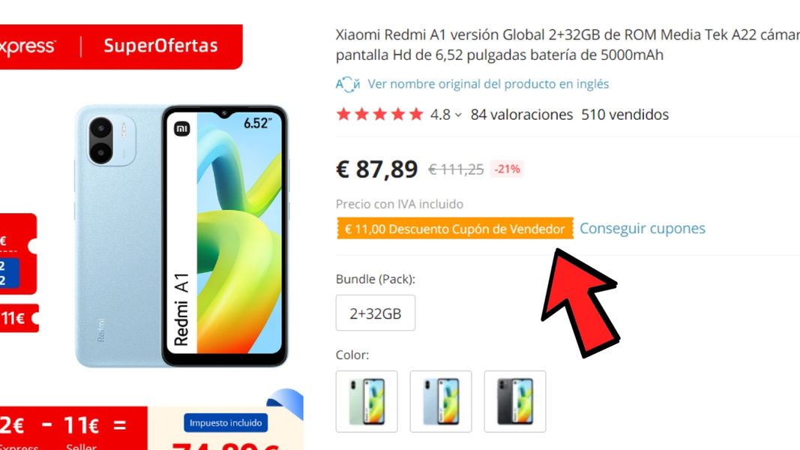Image resolution: width=800 pixels, height=450 pixels.
Task: Choose the light blue phone color swatch
Action: click(441, 401)
